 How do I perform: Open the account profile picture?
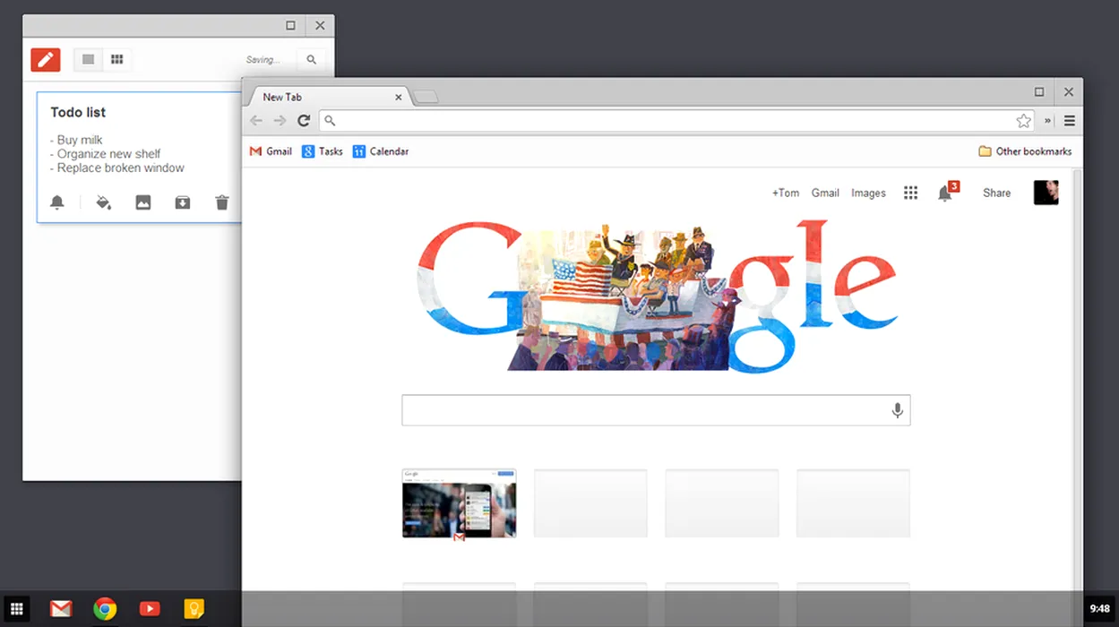(x=1046, y=193)
